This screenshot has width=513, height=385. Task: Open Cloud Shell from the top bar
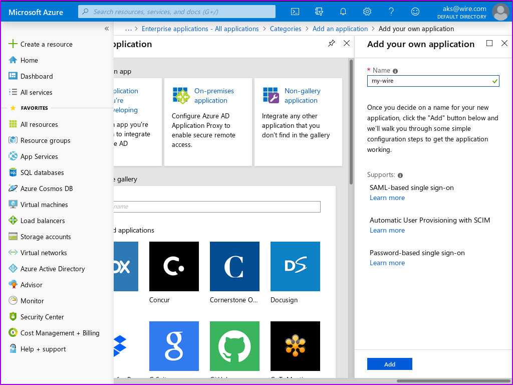pos(295,12)
